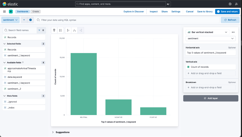Open the Inspect menu item

click(x=154, y=12)
